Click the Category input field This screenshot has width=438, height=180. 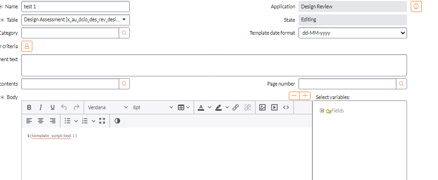tap(70, 33)
